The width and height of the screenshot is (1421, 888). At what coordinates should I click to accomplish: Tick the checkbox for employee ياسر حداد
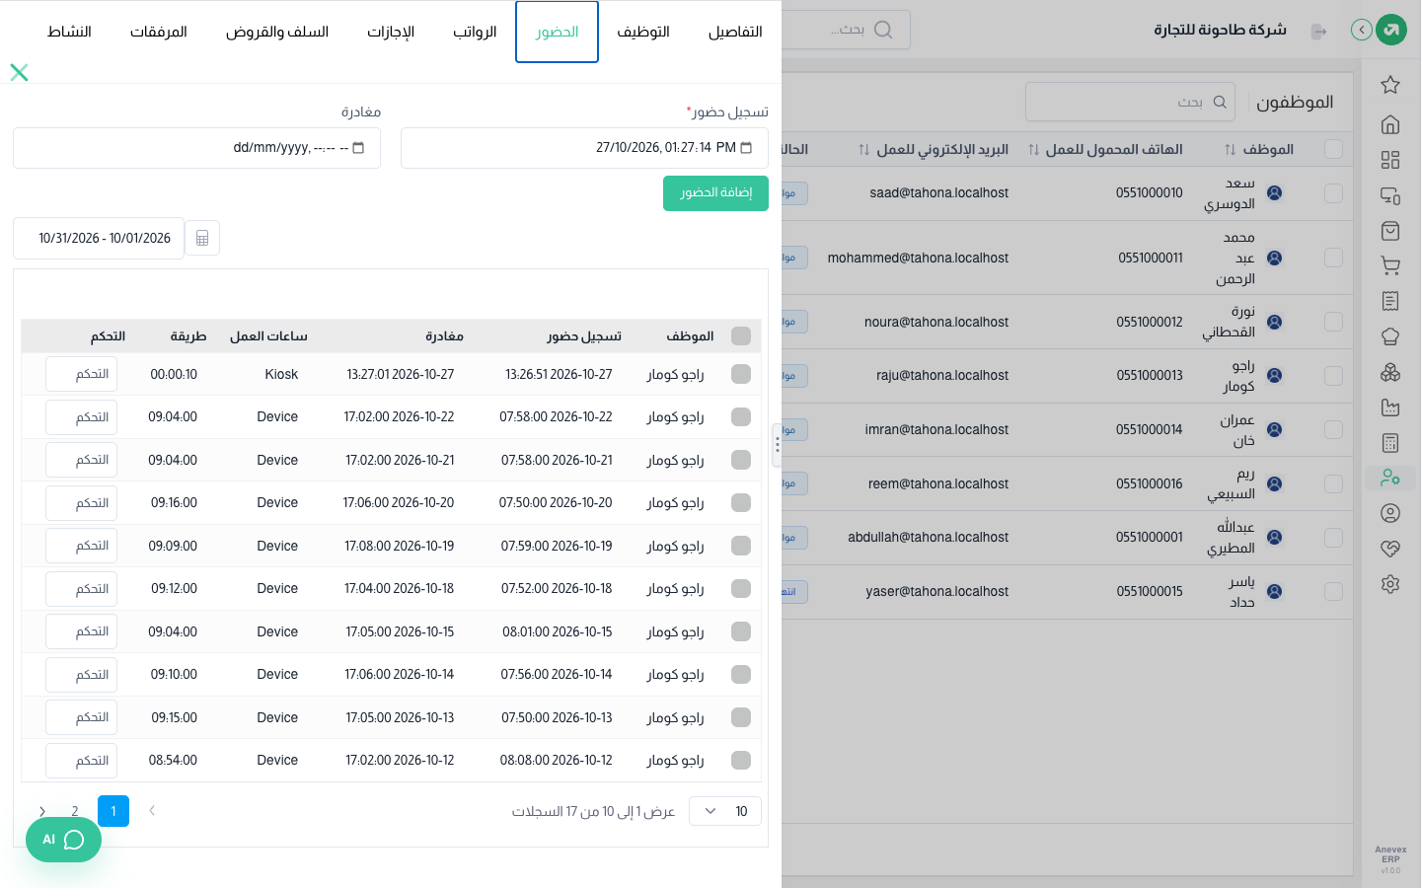(x=1333, y=591)
